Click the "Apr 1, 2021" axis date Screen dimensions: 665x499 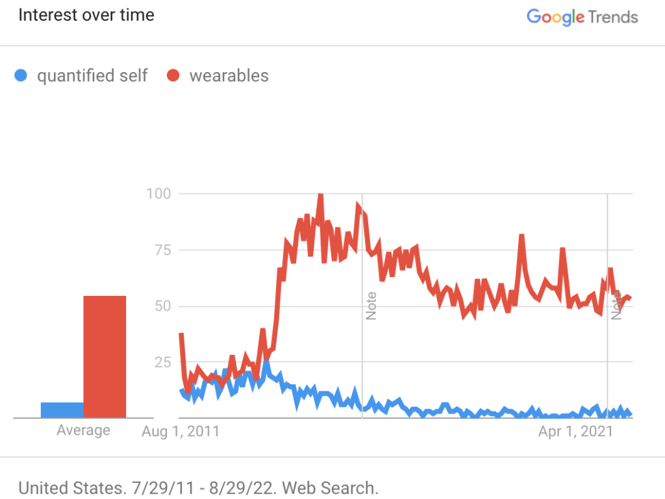tap(575, 432)
